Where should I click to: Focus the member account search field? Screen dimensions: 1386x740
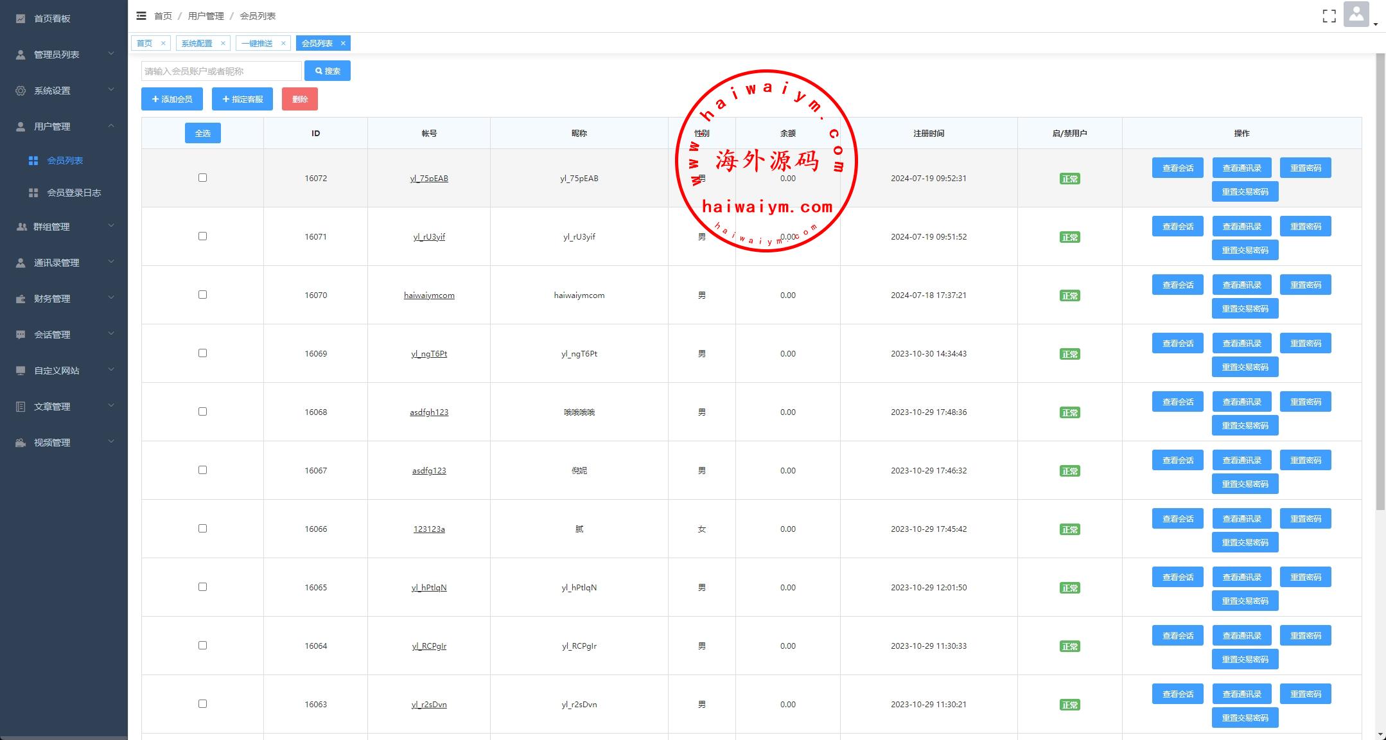pyautogui.click(x=221, y=71)
